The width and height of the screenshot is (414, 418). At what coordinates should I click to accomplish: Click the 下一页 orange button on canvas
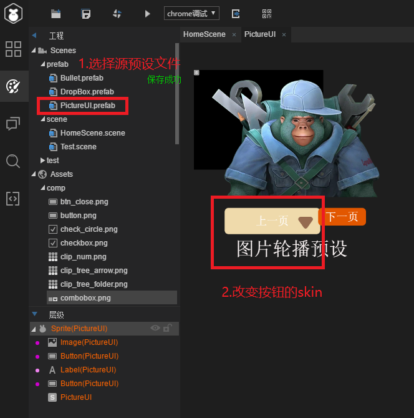coord(343,217)
